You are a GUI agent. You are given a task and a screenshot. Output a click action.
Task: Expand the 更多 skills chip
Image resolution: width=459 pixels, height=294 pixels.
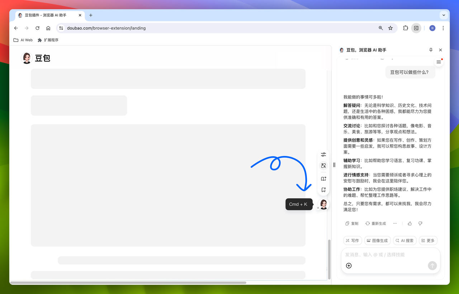[x=428, y=241]
